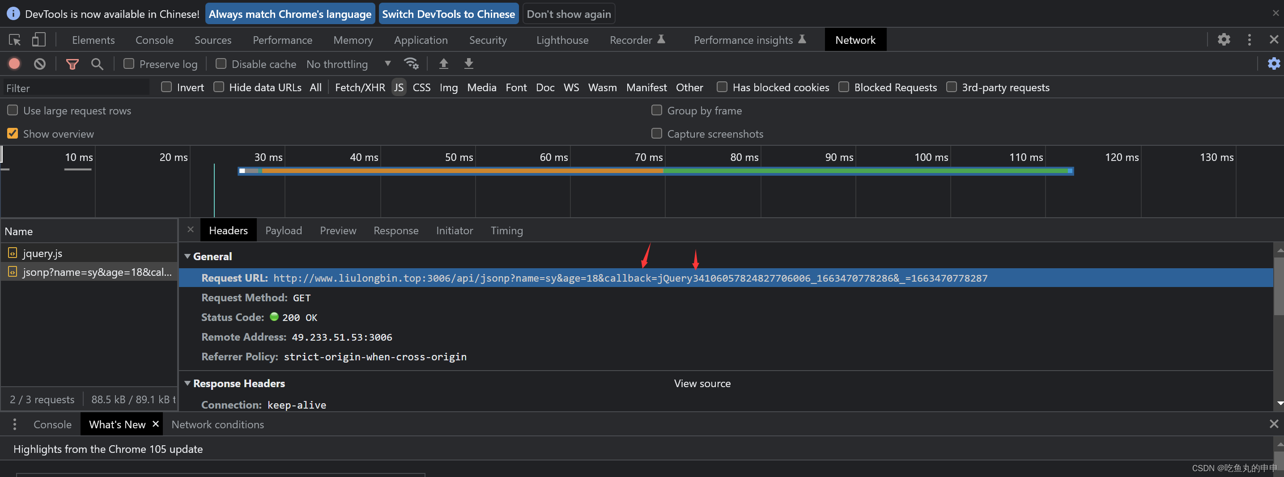1284x477 pixels.
Task: Open the blue network settings gear
Action: click(1274, 64)
